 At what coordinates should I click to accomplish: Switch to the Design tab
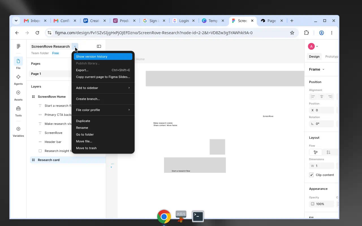tap(314, 56)
